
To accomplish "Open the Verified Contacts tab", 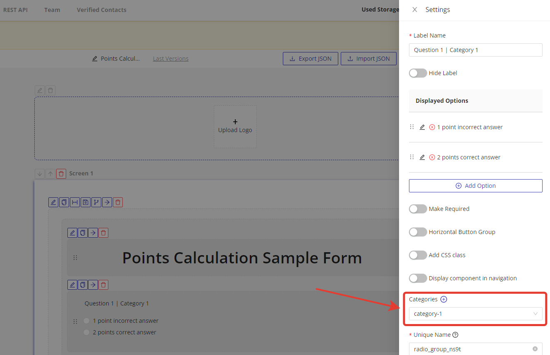I will click(x=101, y=10).
